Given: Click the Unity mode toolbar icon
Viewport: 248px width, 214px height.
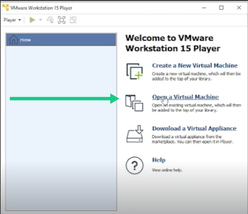Looking at the screenshot, I should pyautogui.click(x=73, y=20).
